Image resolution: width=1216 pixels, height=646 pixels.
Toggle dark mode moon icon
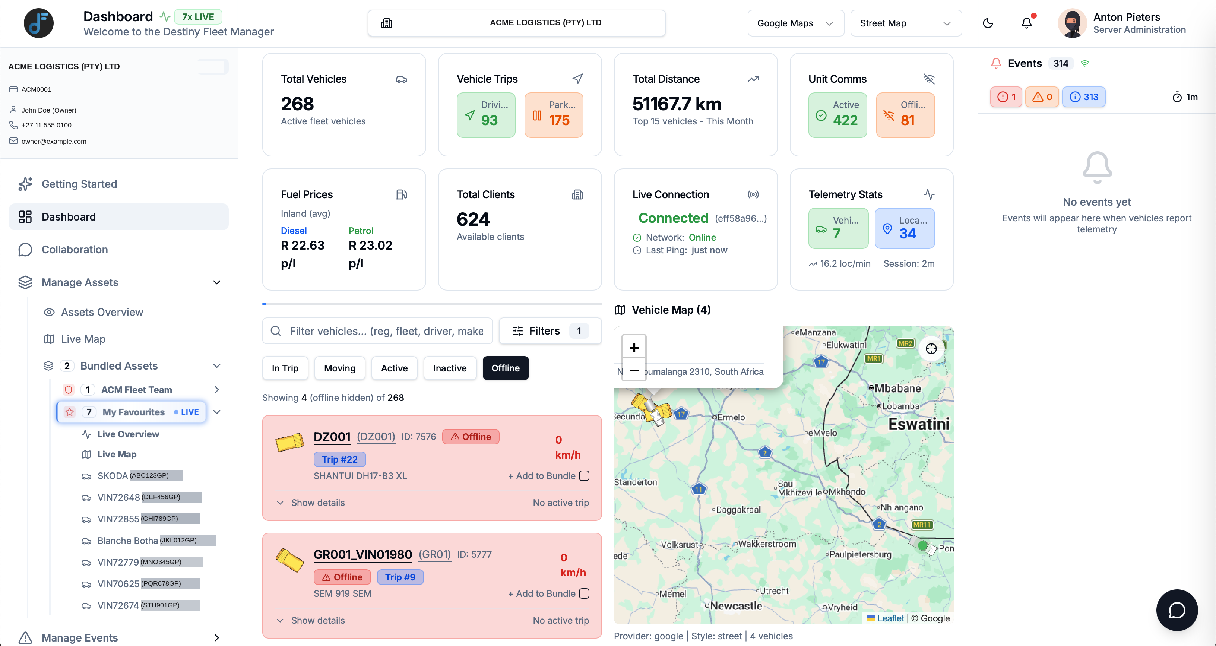[988, 23]
